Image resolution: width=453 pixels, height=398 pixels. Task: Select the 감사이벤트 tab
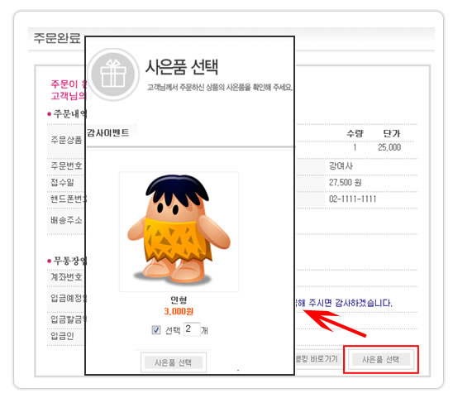(108, 132)
